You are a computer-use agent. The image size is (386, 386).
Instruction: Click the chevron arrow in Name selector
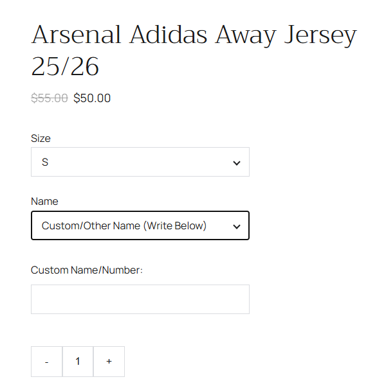[x=237, y=227]
